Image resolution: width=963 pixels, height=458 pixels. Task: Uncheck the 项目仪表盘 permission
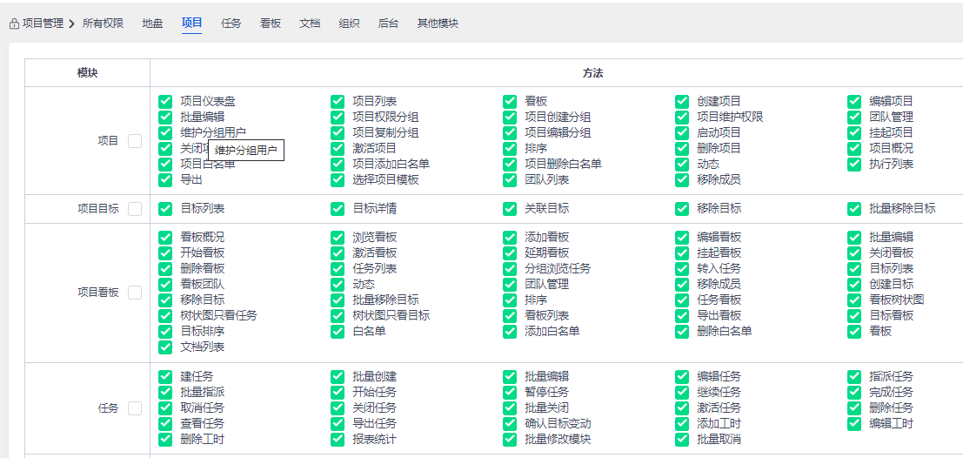(165, 102)
